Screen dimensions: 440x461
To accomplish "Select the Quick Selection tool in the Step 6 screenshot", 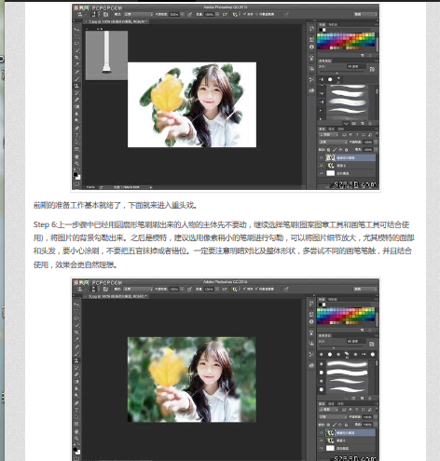I will point(76,325).
